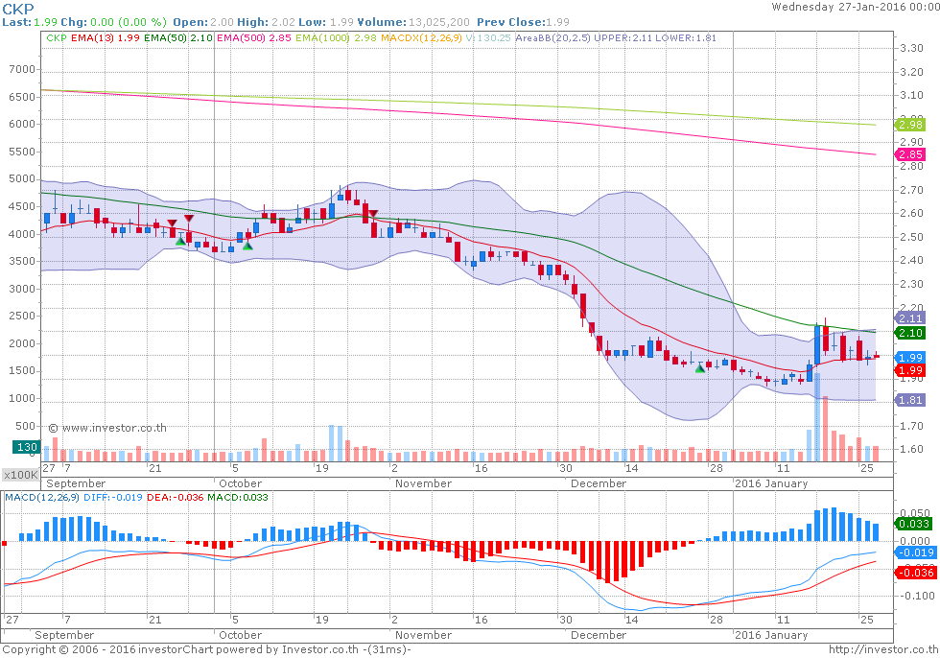Click the Volume: 13,025,200 value
This screenshot has width=940, height=658.
click(413, 22)
